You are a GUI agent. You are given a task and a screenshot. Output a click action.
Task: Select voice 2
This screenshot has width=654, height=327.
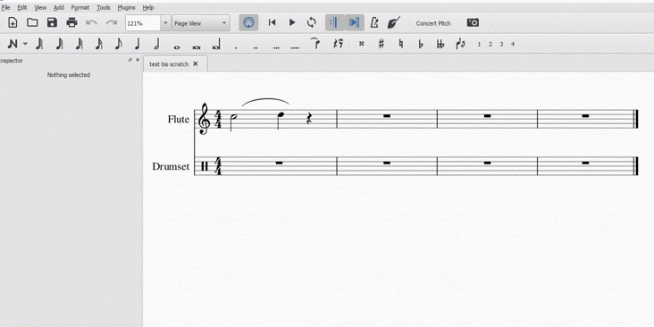[x=490, y=44]
